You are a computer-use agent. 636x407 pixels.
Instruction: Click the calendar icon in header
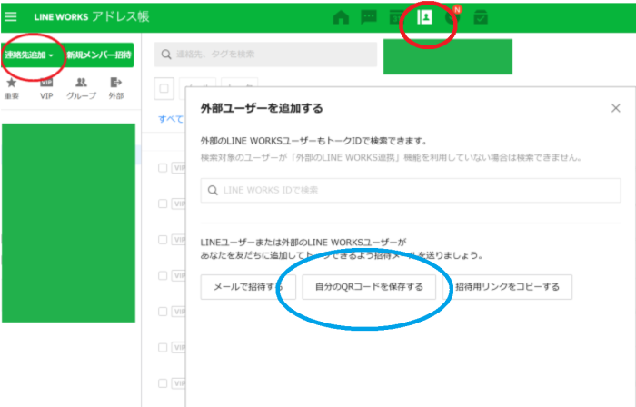pos(395,17)
